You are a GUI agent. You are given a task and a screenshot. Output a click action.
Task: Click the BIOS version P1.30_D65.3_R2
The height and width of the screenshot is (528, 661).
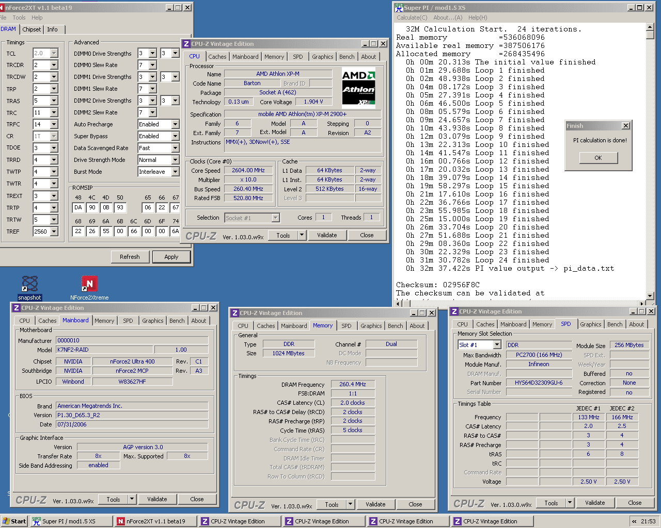tap(132, 415)
